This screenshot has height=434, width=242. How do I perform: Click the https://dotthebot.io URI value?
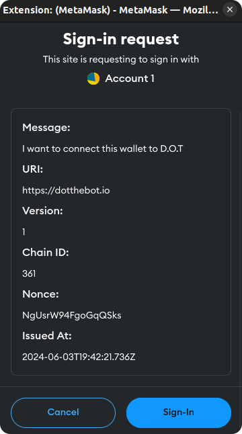pyautogui.click(x=66, y=190)
